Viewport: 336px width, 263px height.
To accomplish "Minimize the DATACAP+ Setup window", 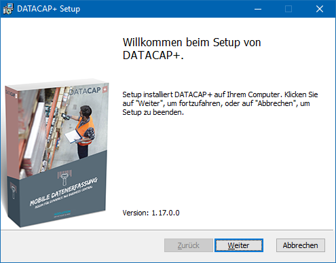I will coord(258,9).
